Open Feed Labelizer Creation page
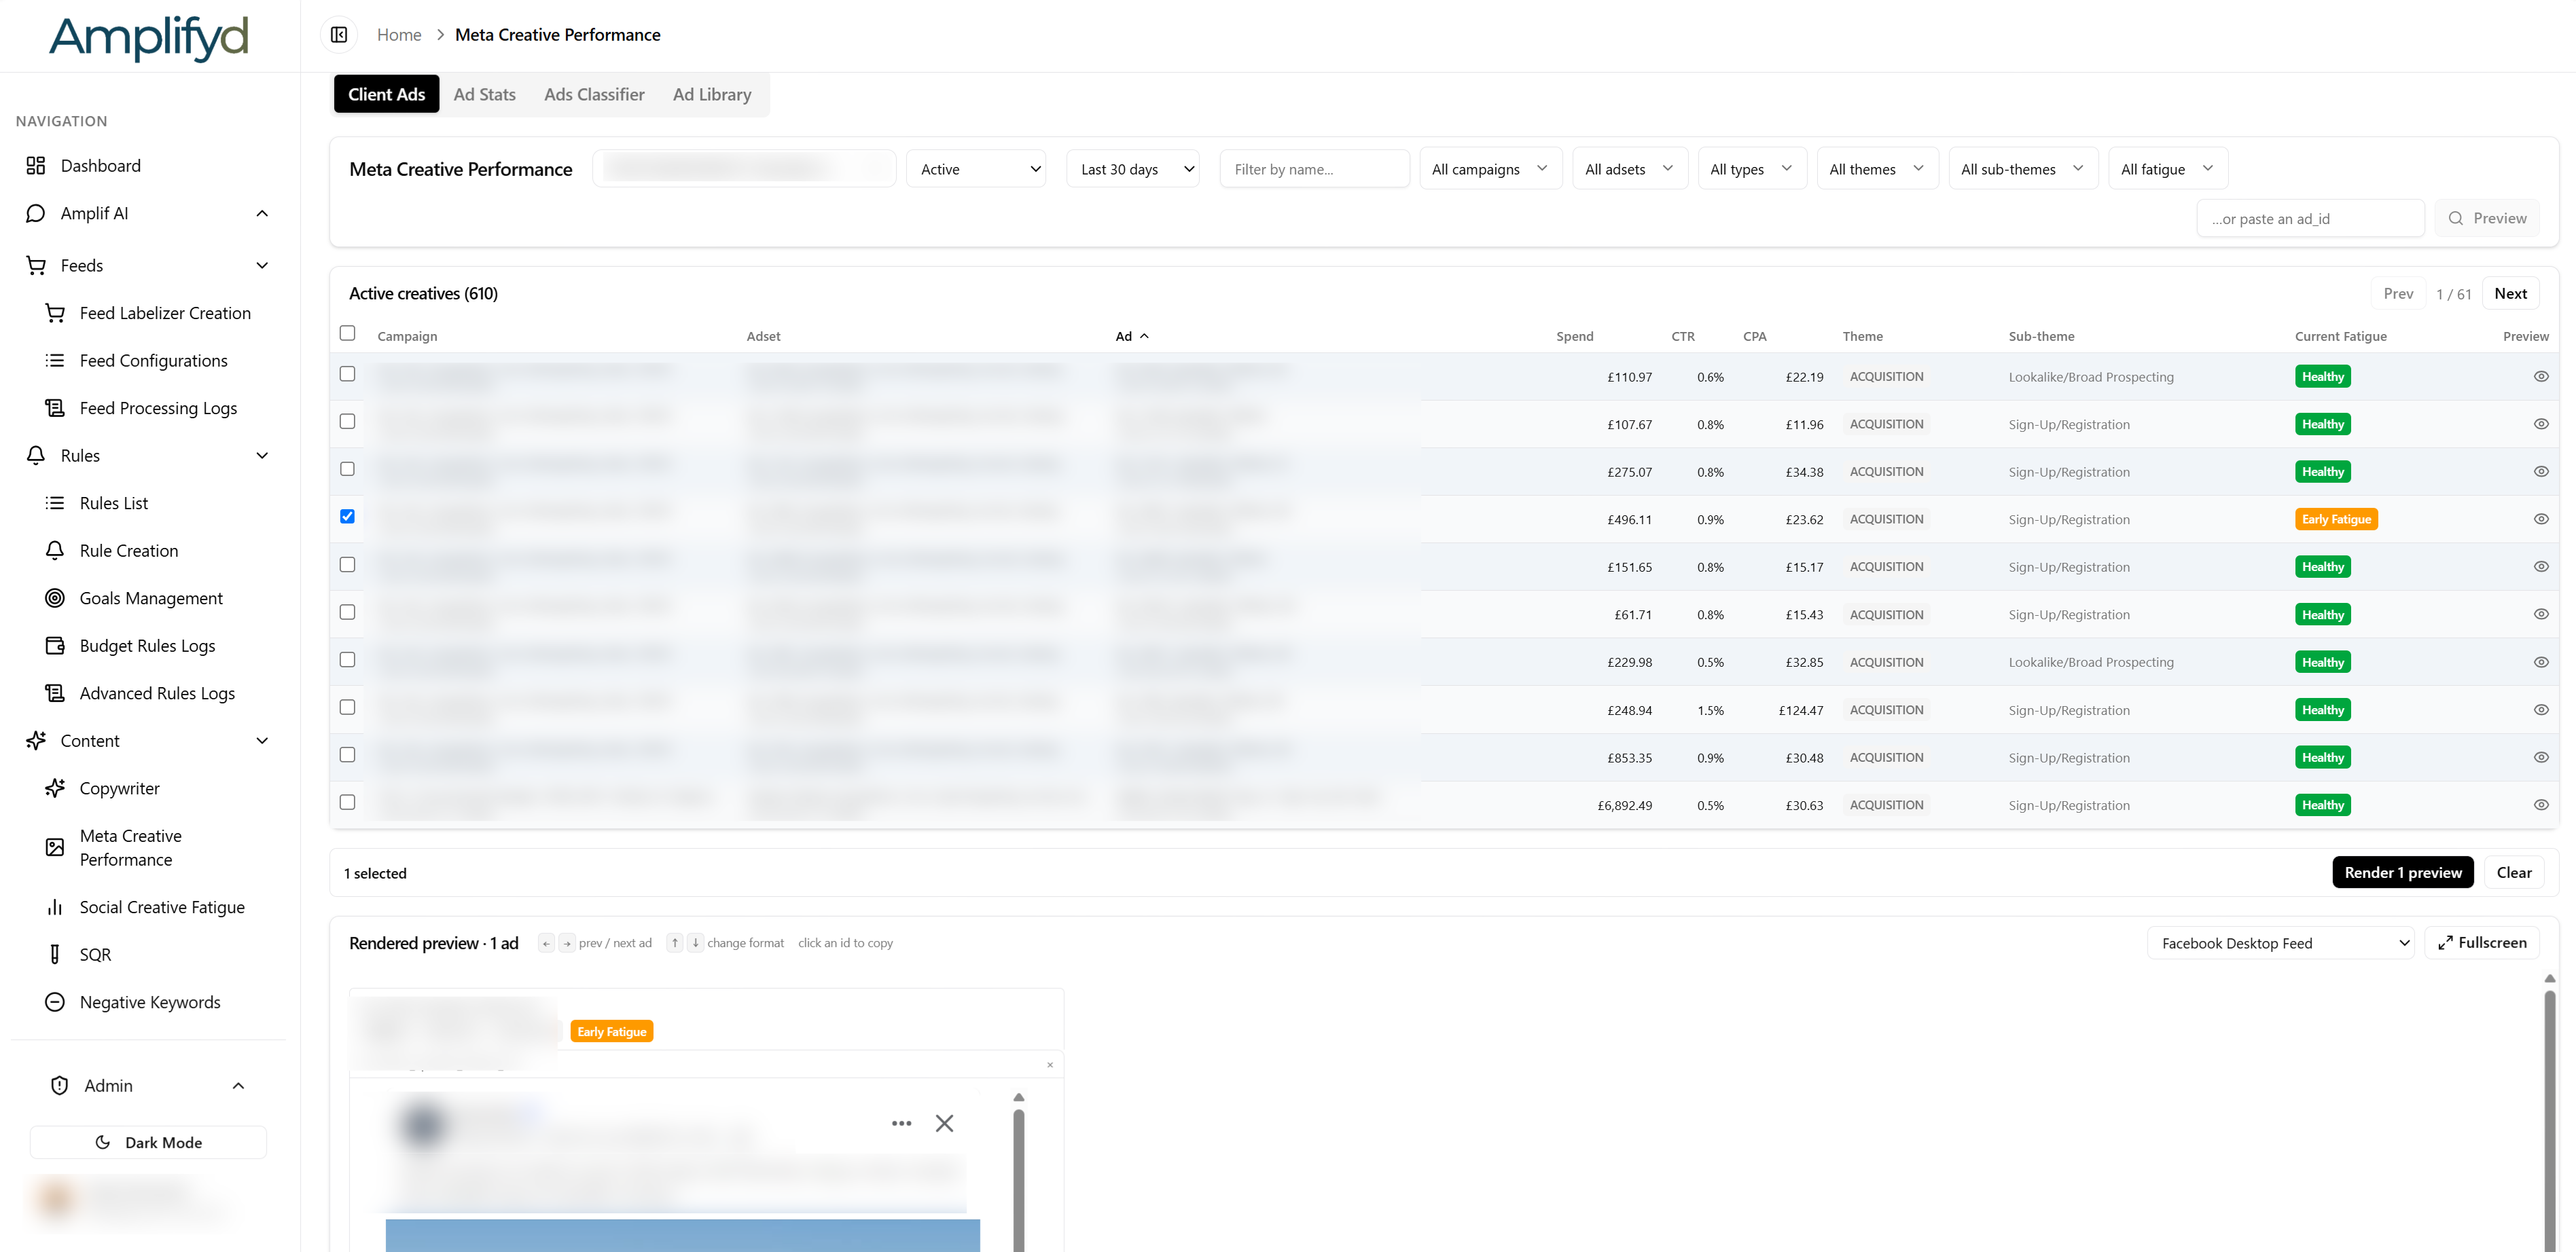This screenshot has height=1252, width=2576. [165, 313]
